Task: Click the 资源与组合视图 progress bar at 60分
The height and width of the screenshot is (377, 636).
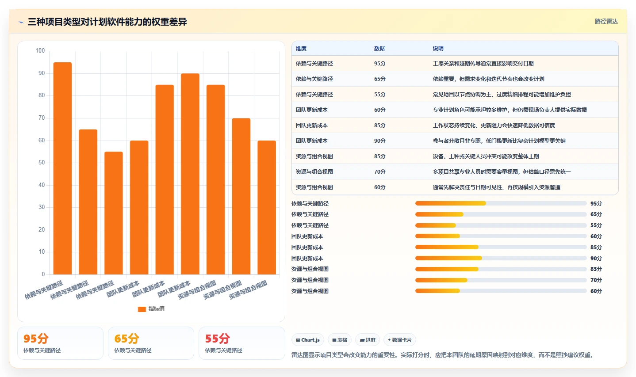Action: [x=501, y=291]
